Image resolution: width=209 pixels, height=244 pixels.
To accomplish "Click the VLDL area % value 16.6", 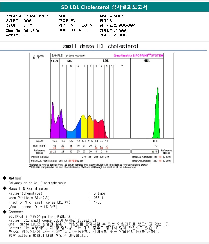I will 55,141.
